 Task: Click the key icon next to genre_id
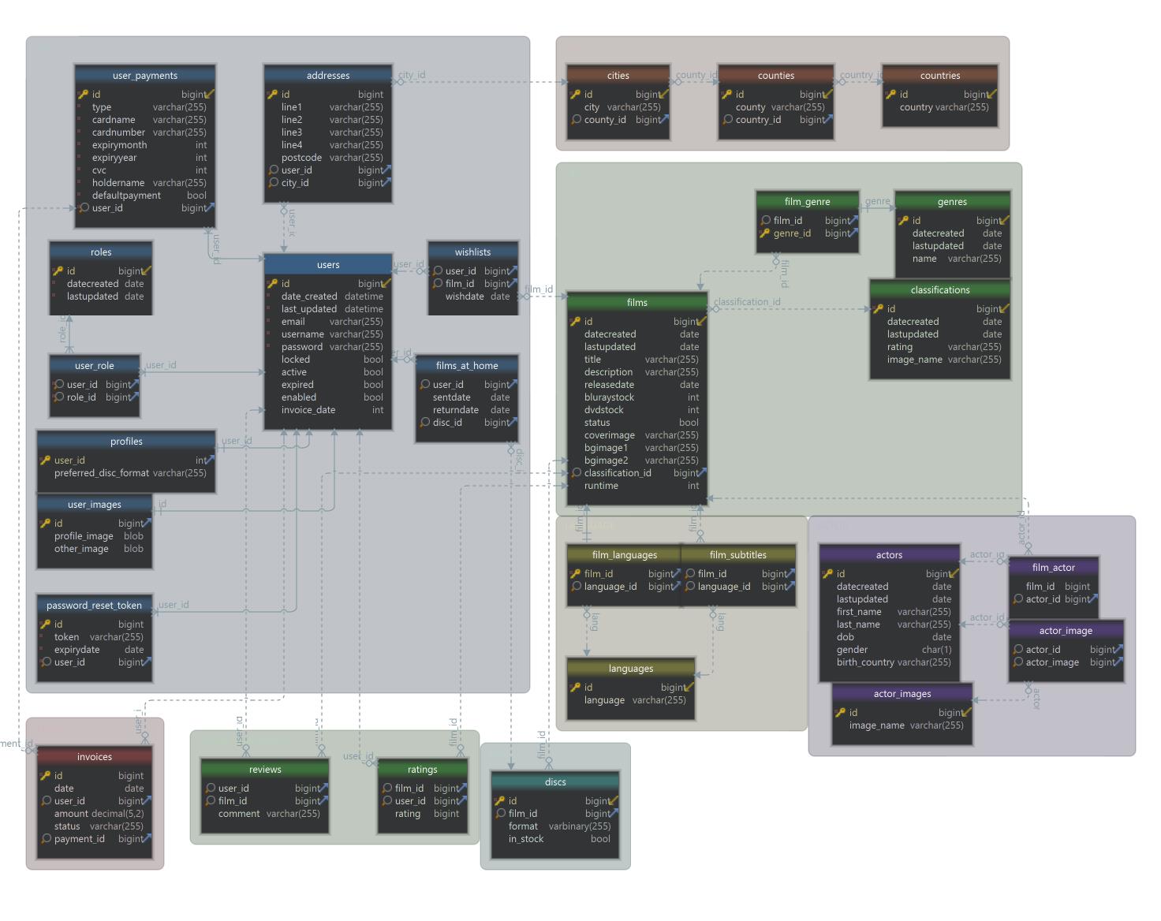tap(764, 233)
